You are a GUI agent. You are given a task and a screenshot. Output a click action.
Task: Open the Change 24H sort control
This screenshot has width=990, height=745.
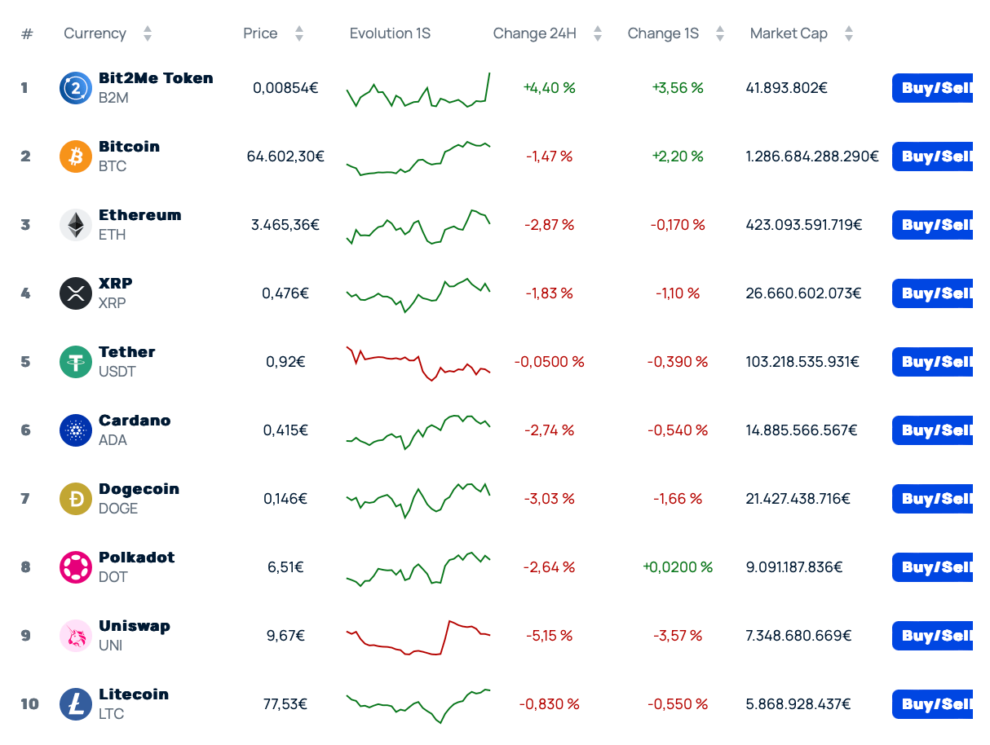597,33
